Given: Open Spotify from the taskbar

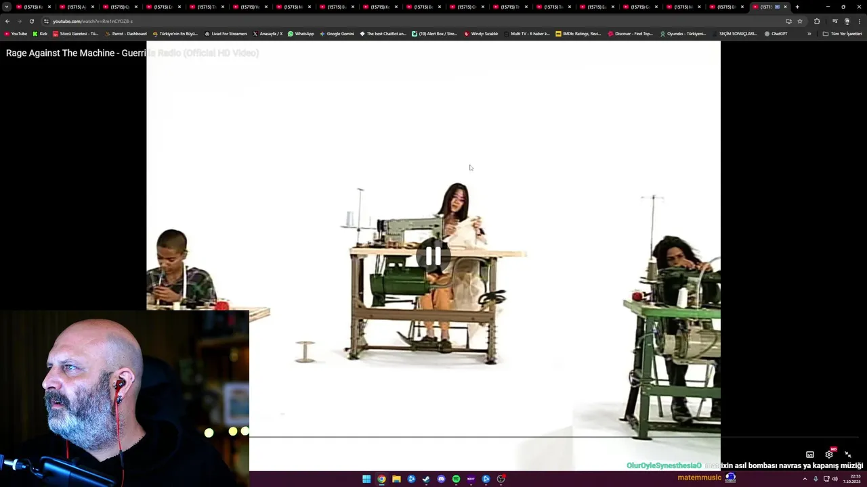Looking at the screenshot, I should [x=456, y=479].
